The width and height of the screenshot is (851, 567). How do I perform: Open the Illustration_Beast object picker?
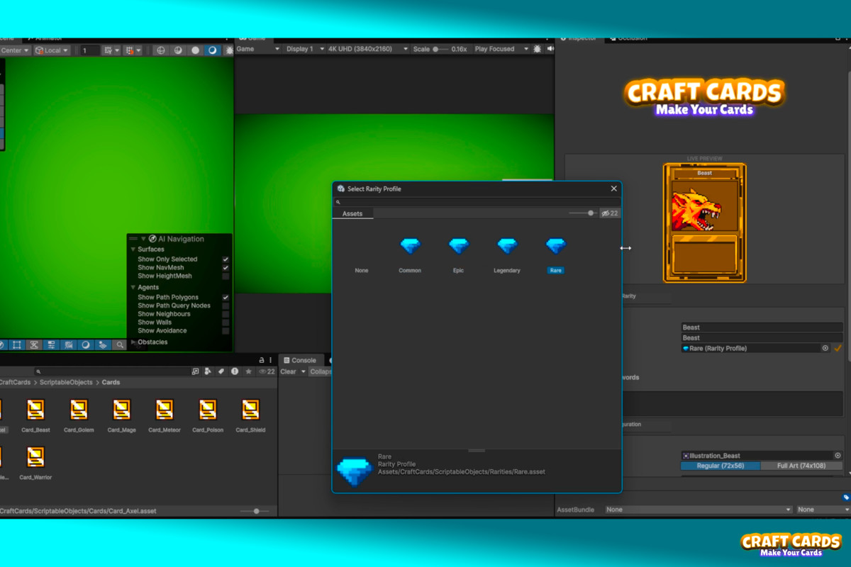[836, 455]
